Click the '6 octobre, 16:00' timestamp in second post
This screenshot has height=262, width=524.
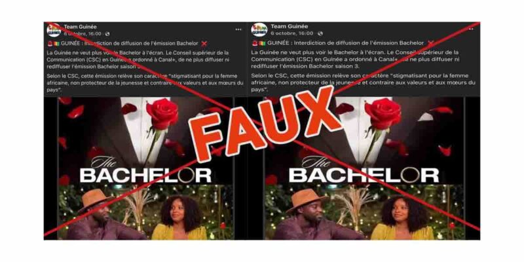pos(291,33)
